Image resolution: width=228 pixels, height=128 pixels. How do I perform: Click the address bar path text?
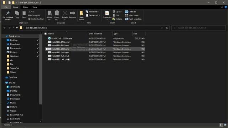pos(36,28)
